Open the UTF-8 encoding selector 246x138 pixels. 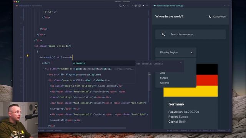[194, 130]
